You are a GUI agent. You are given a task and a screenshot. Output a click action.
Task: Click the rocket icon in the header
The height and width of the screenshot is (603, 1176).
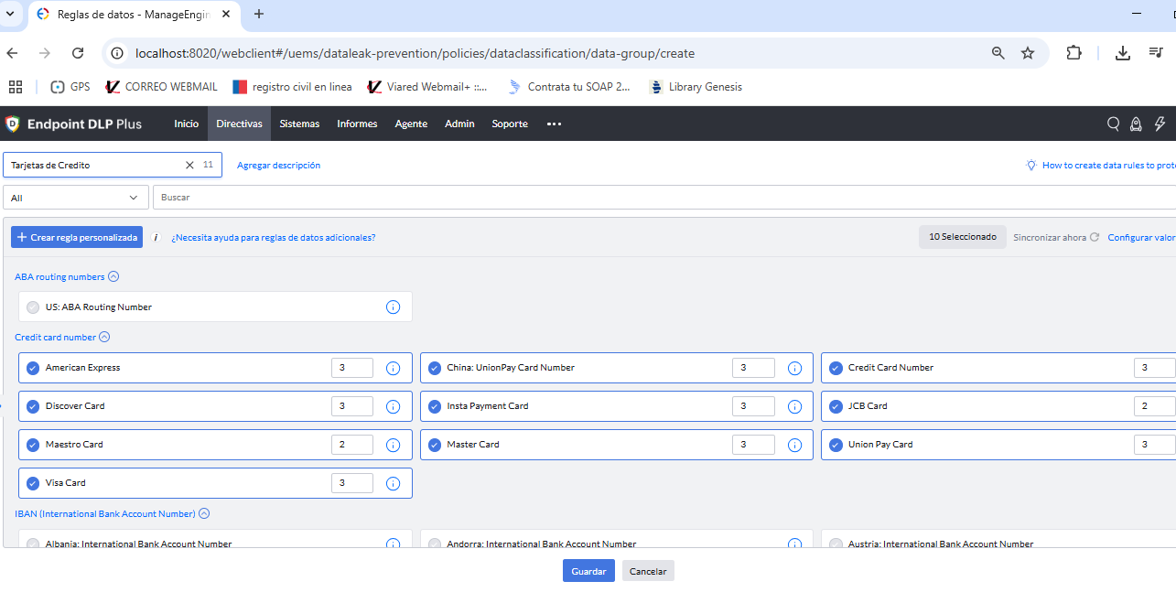point(1136,124)
